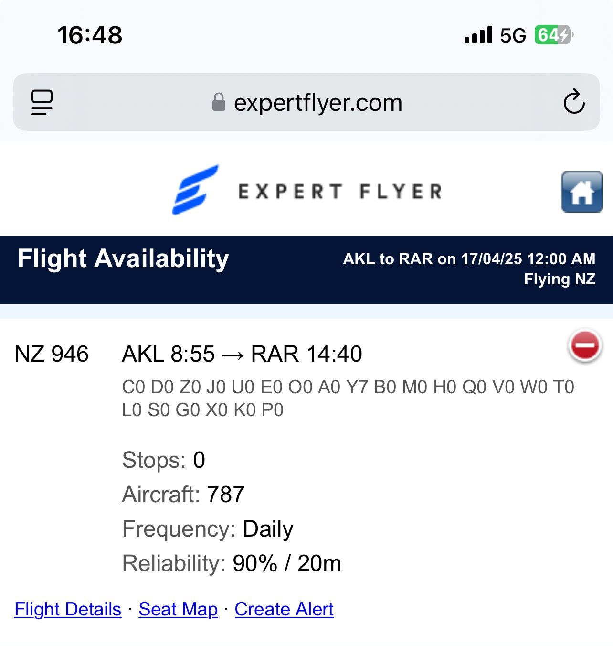613x646 pixels.
Task: Tap the cellular signal bars icon
Action: pos(478,36)
